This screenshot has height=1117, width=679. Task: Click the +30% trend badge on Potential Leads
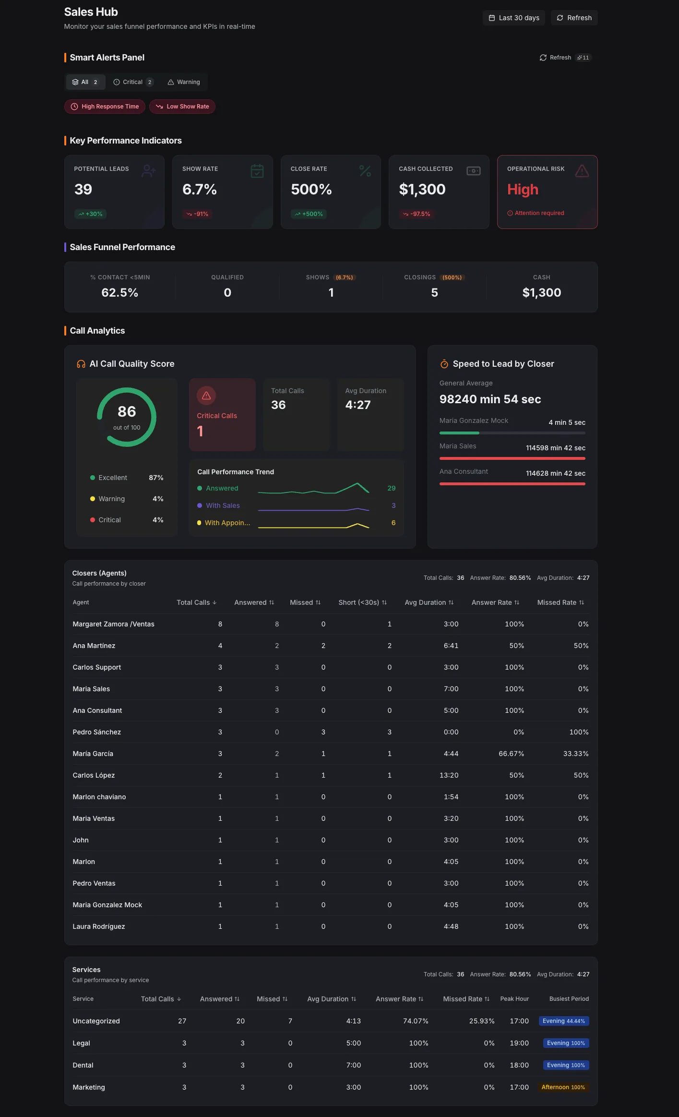pyautogui.click(x=90, y=214)
